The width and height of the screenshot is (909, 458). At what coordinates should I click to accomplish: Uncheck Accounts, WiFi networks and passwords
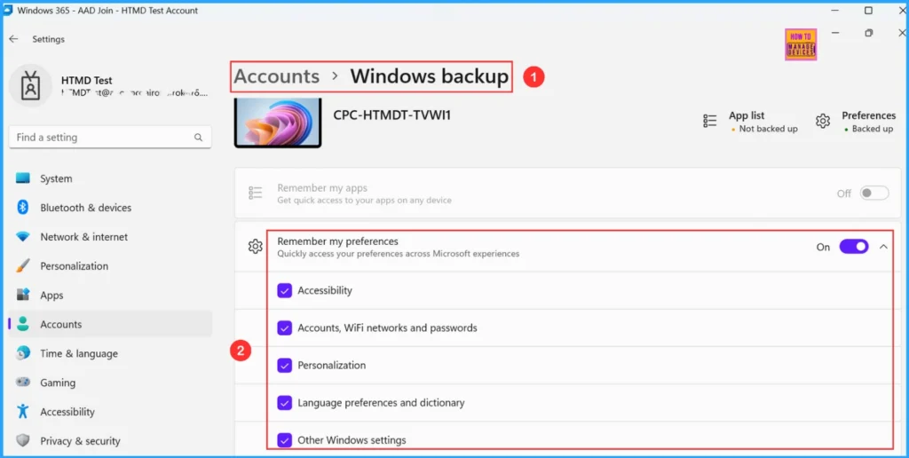point(285,328)
